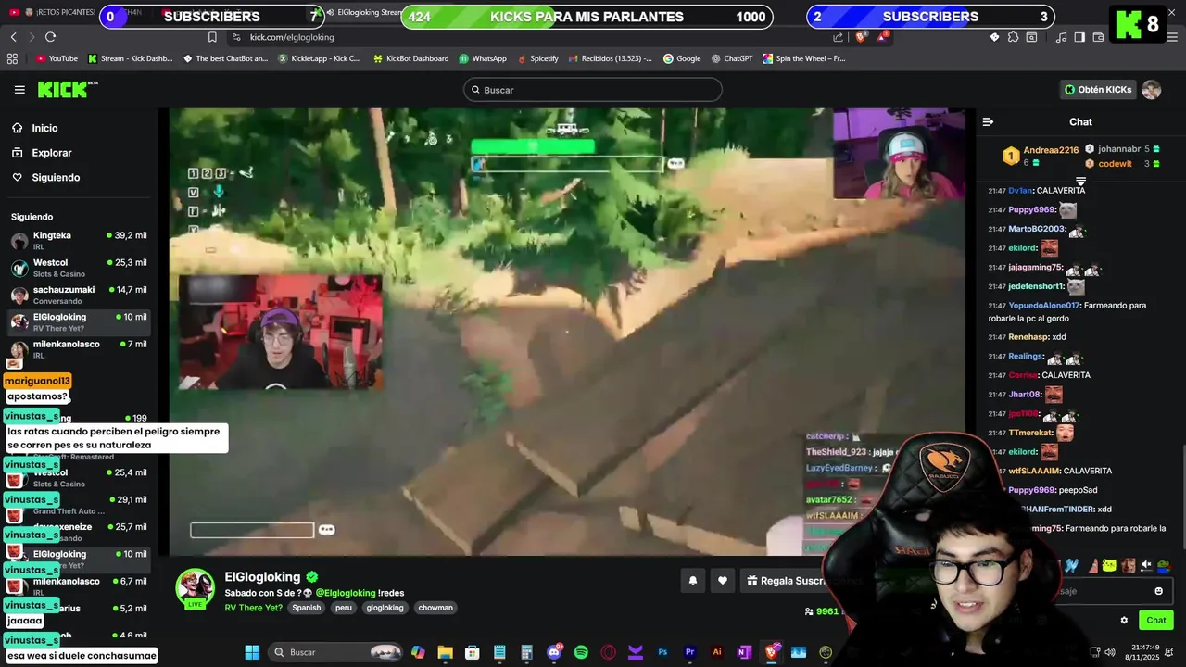Open Premiere Pro from the taskbar
The width and height of the screenshot is (1186, 667).
coord(689,652)
